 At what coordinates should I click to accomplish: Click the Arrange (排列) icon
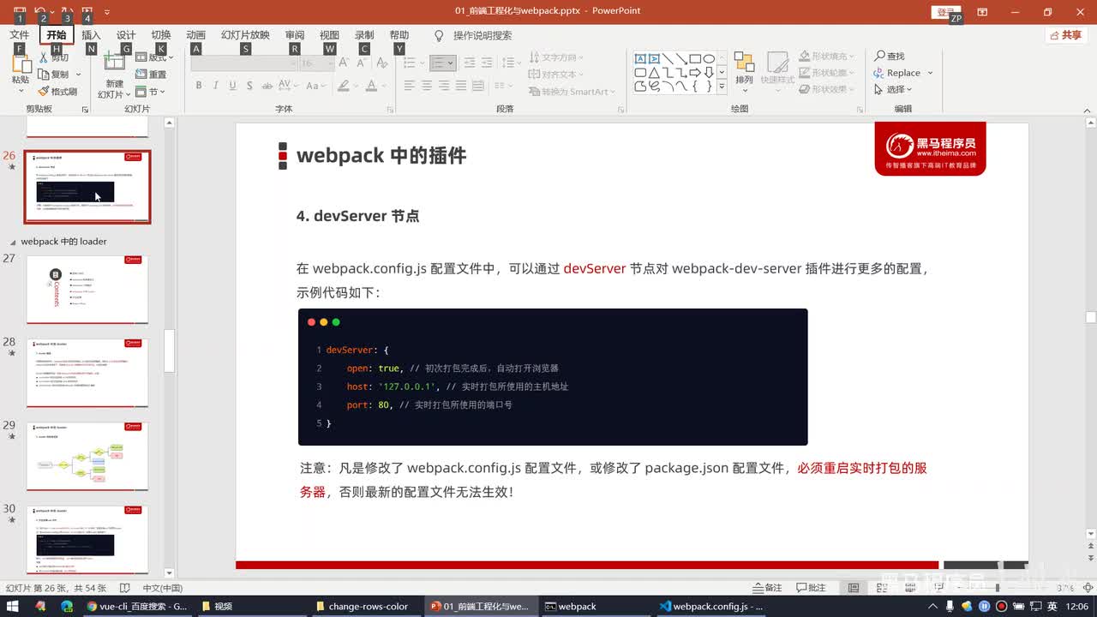point(744,63)
